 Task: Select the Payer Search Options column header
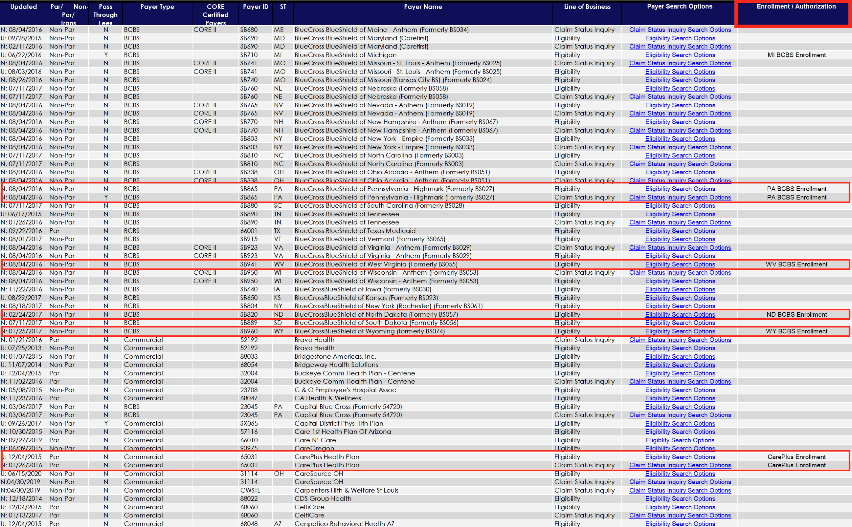point(679,7)
